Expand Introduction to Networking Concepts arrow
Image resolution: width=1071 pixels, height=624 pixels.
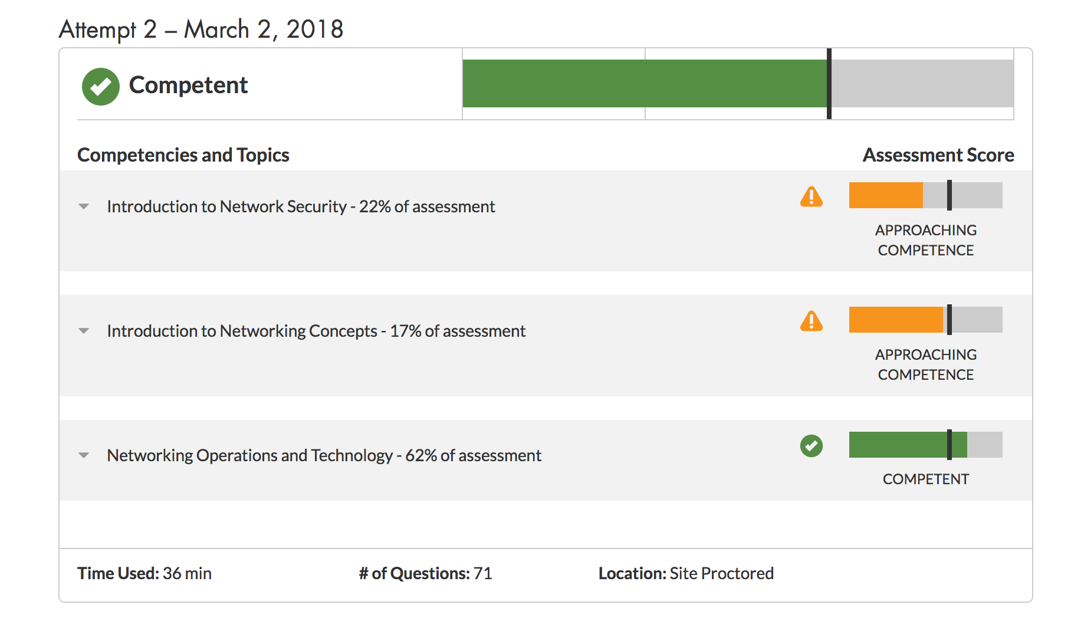[x=84, y=331]
